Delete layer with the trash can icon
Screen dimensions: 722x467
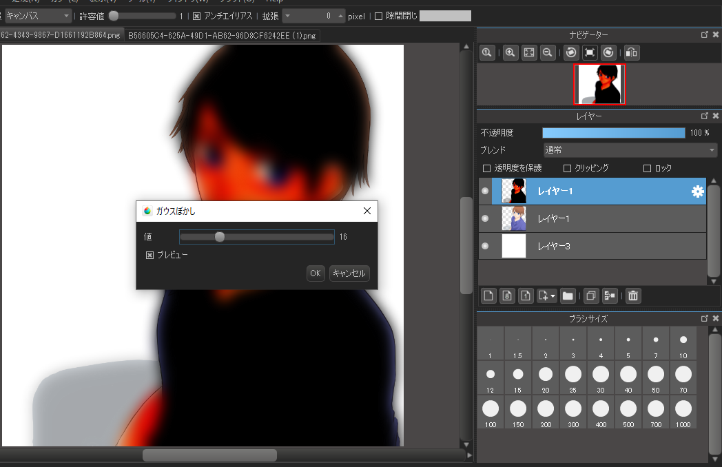click(633, 295)
